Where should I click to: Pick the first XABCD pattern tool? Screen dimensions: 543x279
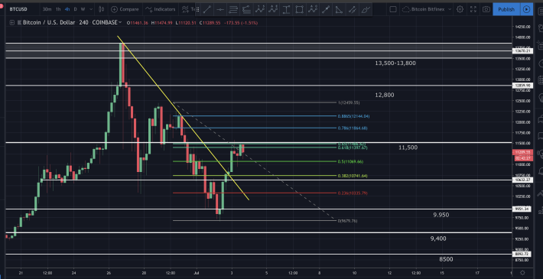[260, 9]
